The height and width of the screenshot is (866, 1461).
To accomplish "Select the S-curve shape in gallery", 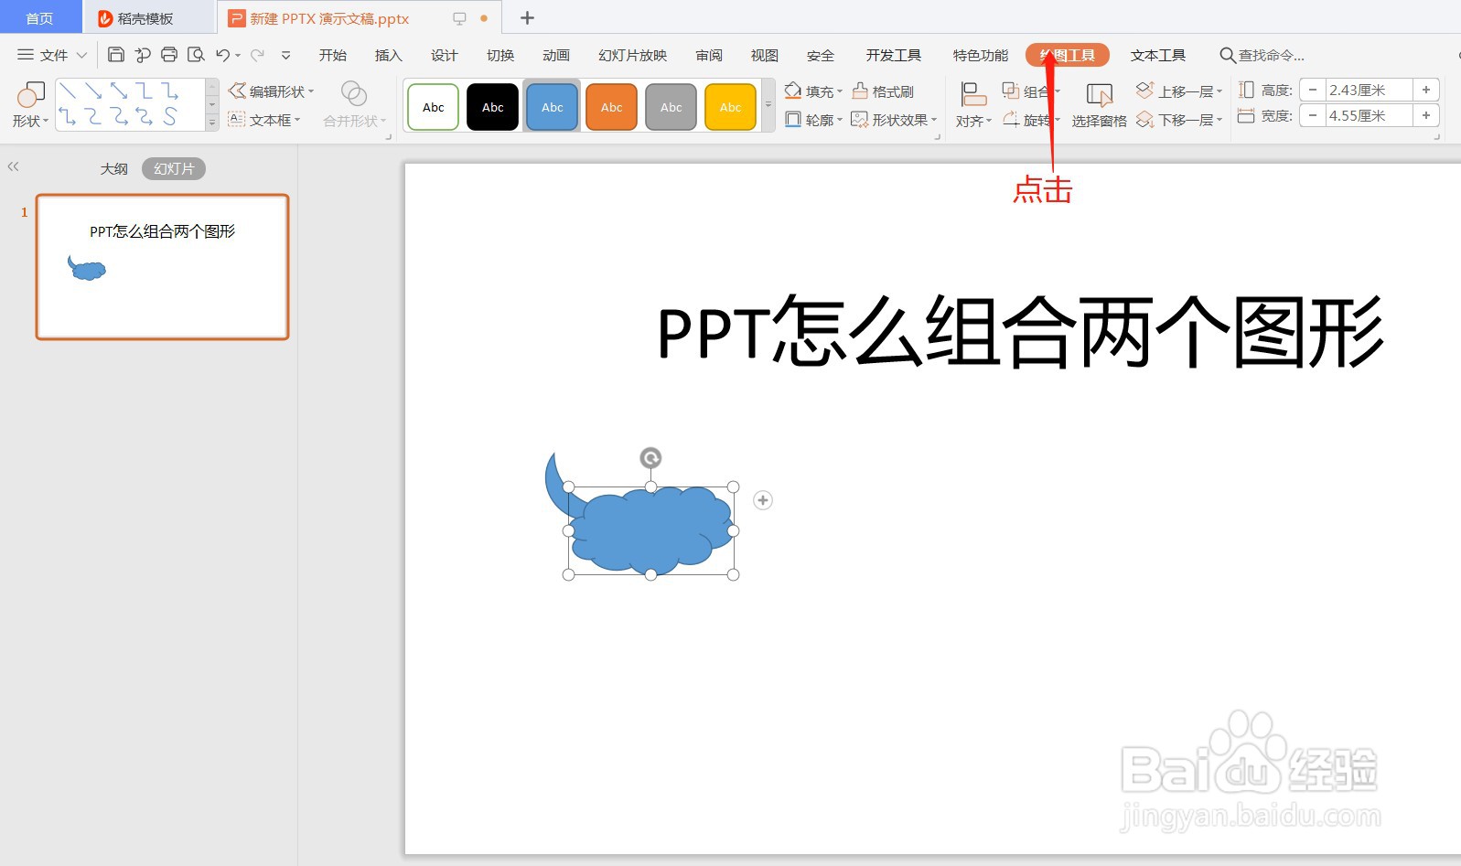I will [x=170, y=116].
